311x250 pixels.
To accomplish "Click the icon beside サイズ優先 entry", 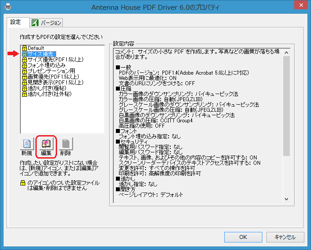I will point(24,54).
